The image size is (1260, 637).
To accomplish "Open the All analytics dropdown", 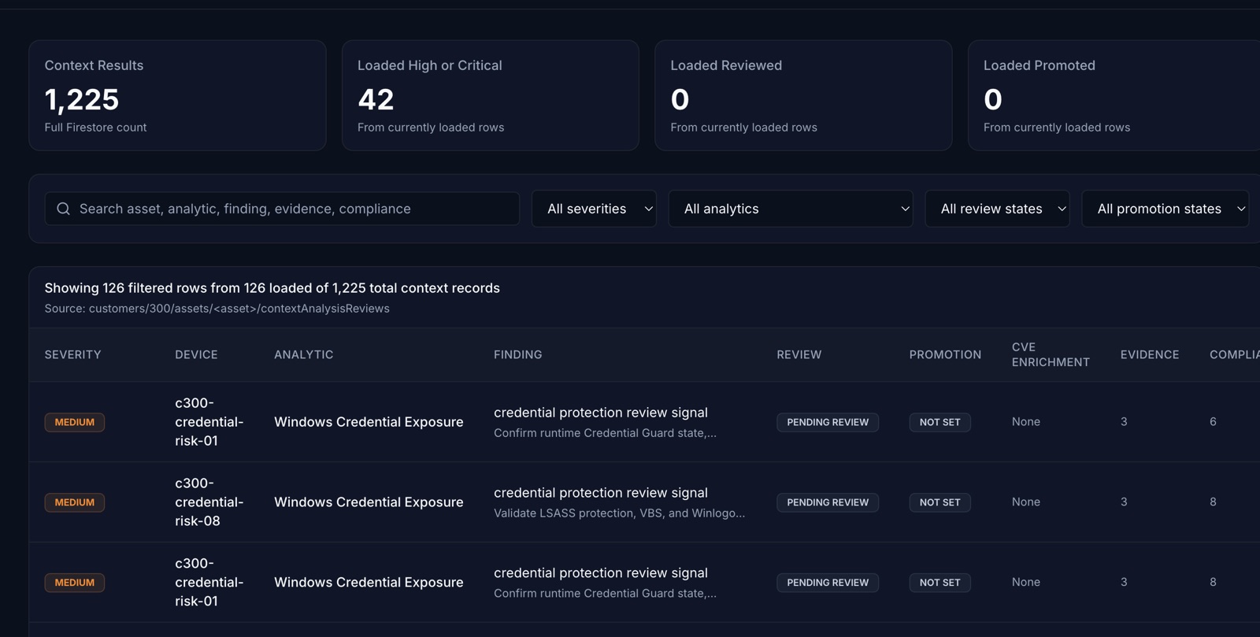I will point(791,209).
